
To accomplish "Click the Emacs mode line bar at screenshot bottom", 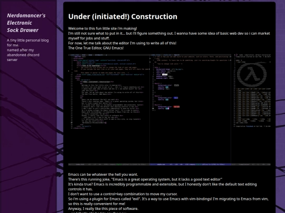I will 169,165.
